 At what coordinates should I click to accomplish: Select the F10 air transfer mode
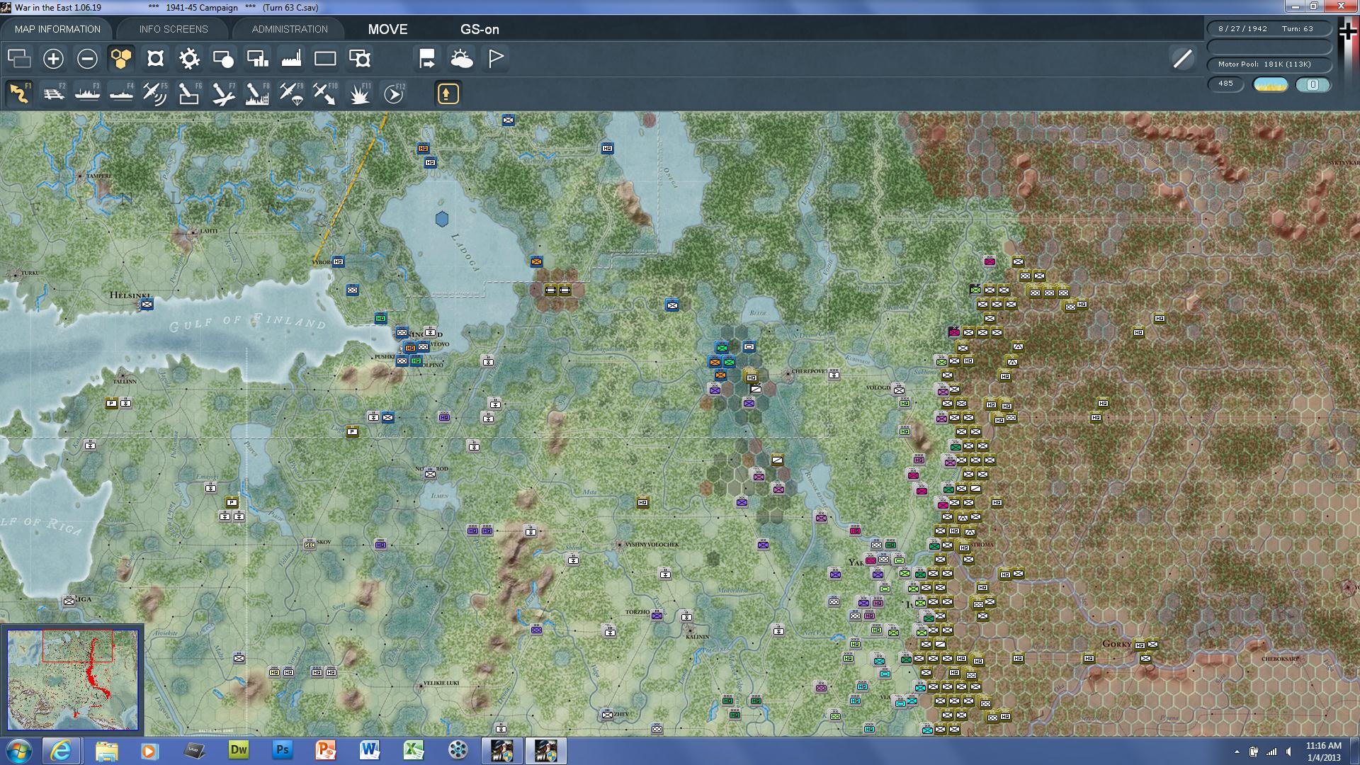325,93
